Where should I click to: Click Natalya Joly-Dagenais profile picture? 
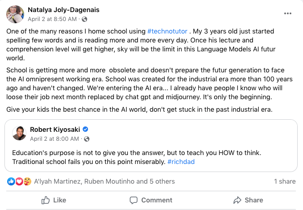click(15, 14)
